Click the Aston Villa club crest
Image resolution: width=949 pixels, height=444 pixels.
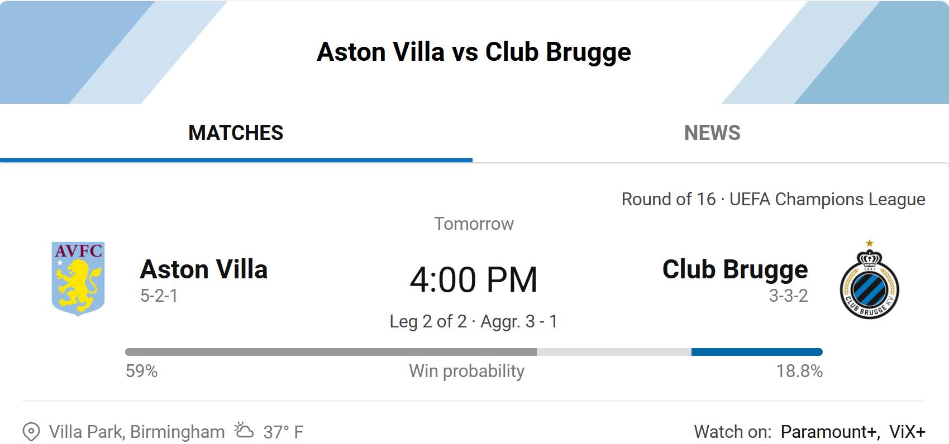tap(78, 279)
